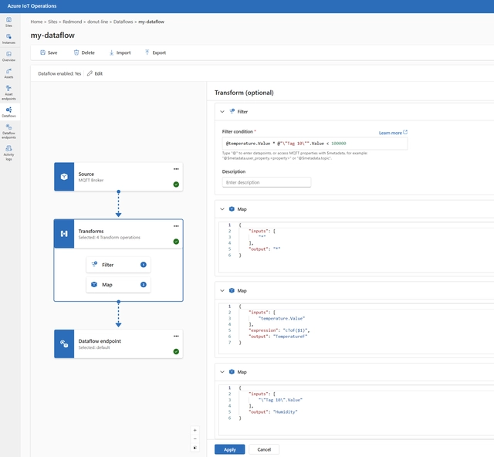Viewport: 494px width, 457px height.
Task: Click the Filter count badge
Action: click(x=144, y=265)
